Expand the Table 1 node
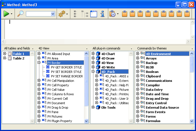Viewport: 196px width, 131px height. coord(5,54)
